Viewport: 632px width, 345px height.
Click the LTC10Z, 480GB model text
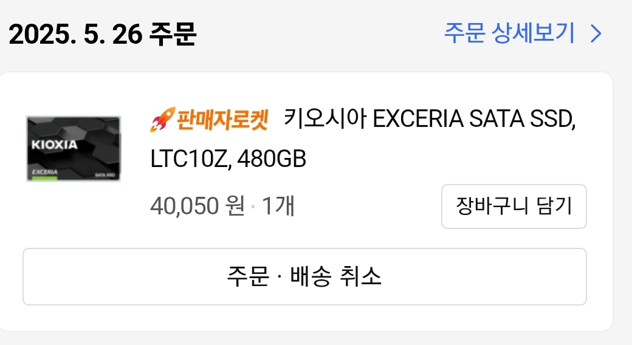228,159
